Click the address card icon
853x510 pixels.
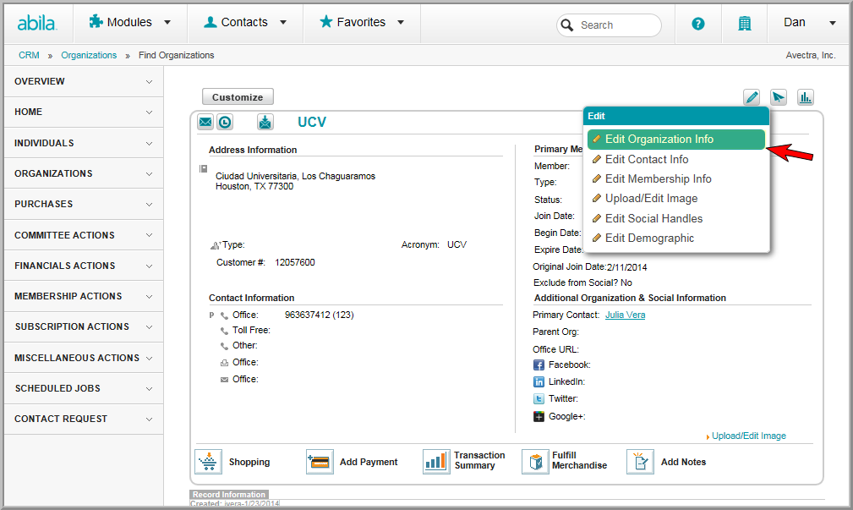point(204,168)
